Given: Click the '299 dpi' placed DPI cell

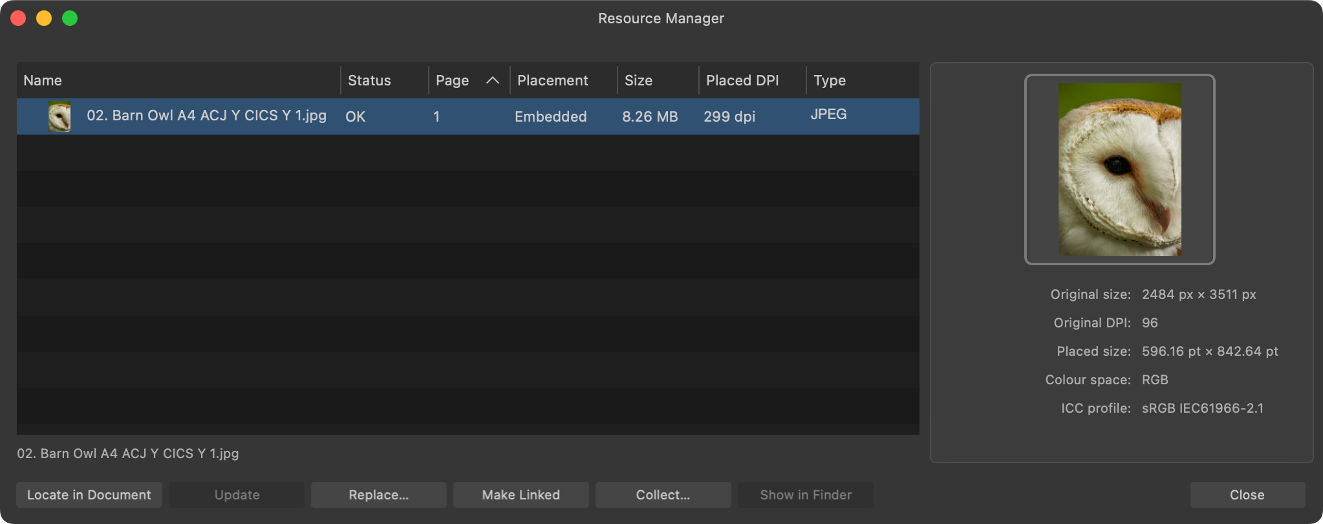Looking at the screenshot, I should [729, 116].
